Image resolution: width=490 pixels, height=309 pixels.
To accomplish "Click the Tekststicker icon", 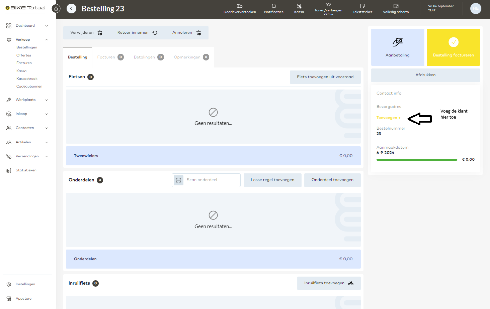I will pyautogui.click(x=362, y=9).
